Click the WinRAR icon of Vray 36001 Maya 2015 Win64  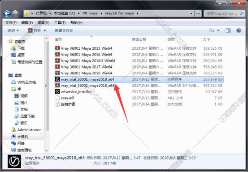tap(57, 48)
